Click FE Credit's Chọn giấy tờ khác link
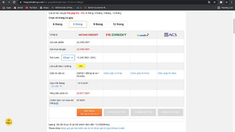Screen dimensions: 235x132 113,73
